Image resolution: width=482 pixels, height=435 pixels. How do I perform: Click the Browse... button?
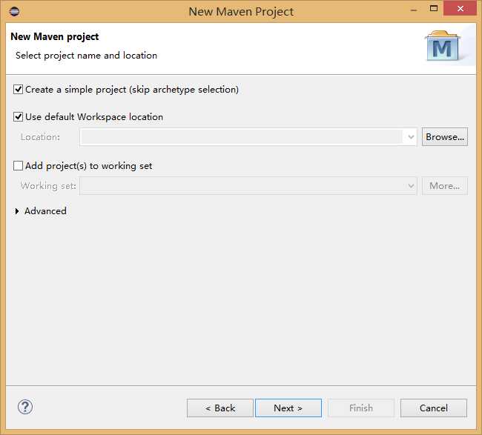click(x=444, y=136)
